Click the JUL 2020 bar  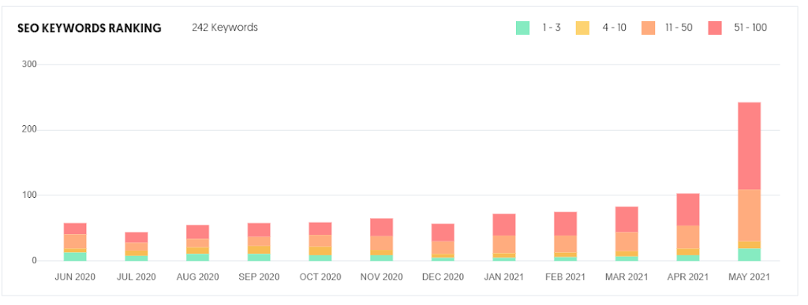tap(137, 247)
